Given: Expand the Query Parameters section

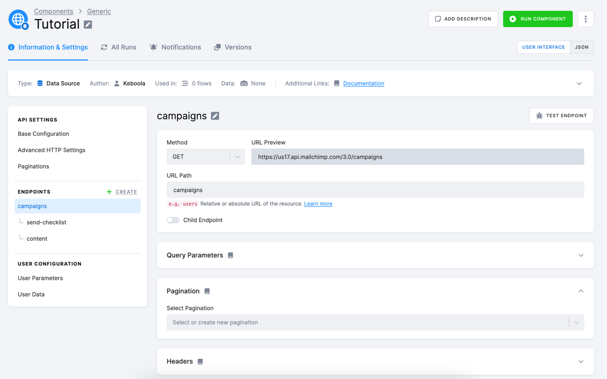Looking at the screenshot, I should [x=581, y=255].
